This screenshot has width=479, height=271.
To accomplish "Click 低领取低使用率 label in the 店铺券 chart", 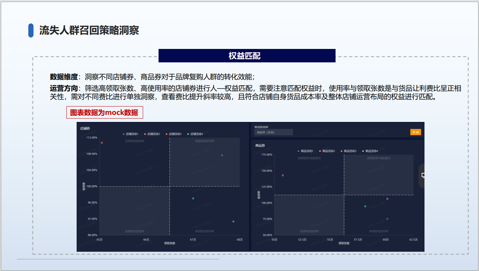I will (135, 231).
